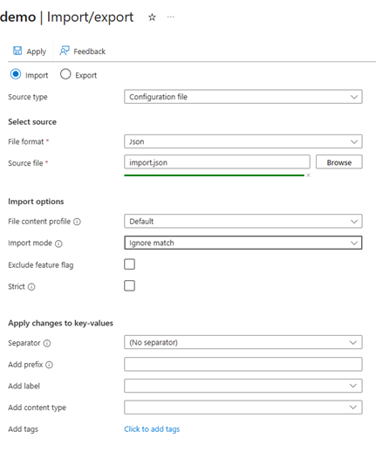Open the ellipsis more options menu
The height and width of the screenshot is (466, 376).
(x=171, y=17)
